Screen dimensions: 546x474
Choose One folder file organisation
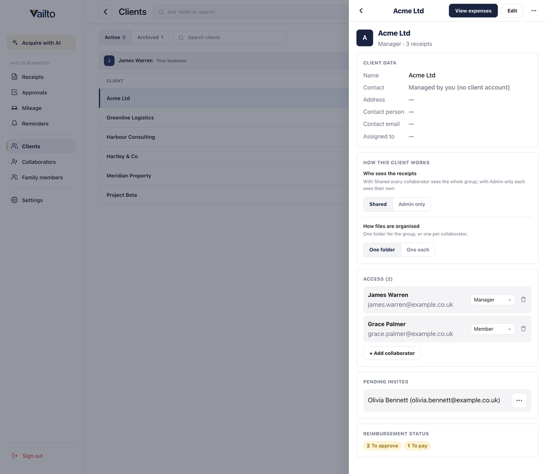(x=382, y=250)
